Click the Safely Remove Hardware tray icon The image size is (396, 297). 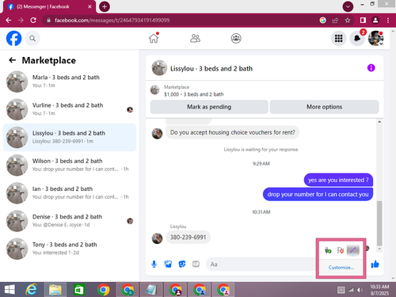pyautogui.click(x=328, y=250)
